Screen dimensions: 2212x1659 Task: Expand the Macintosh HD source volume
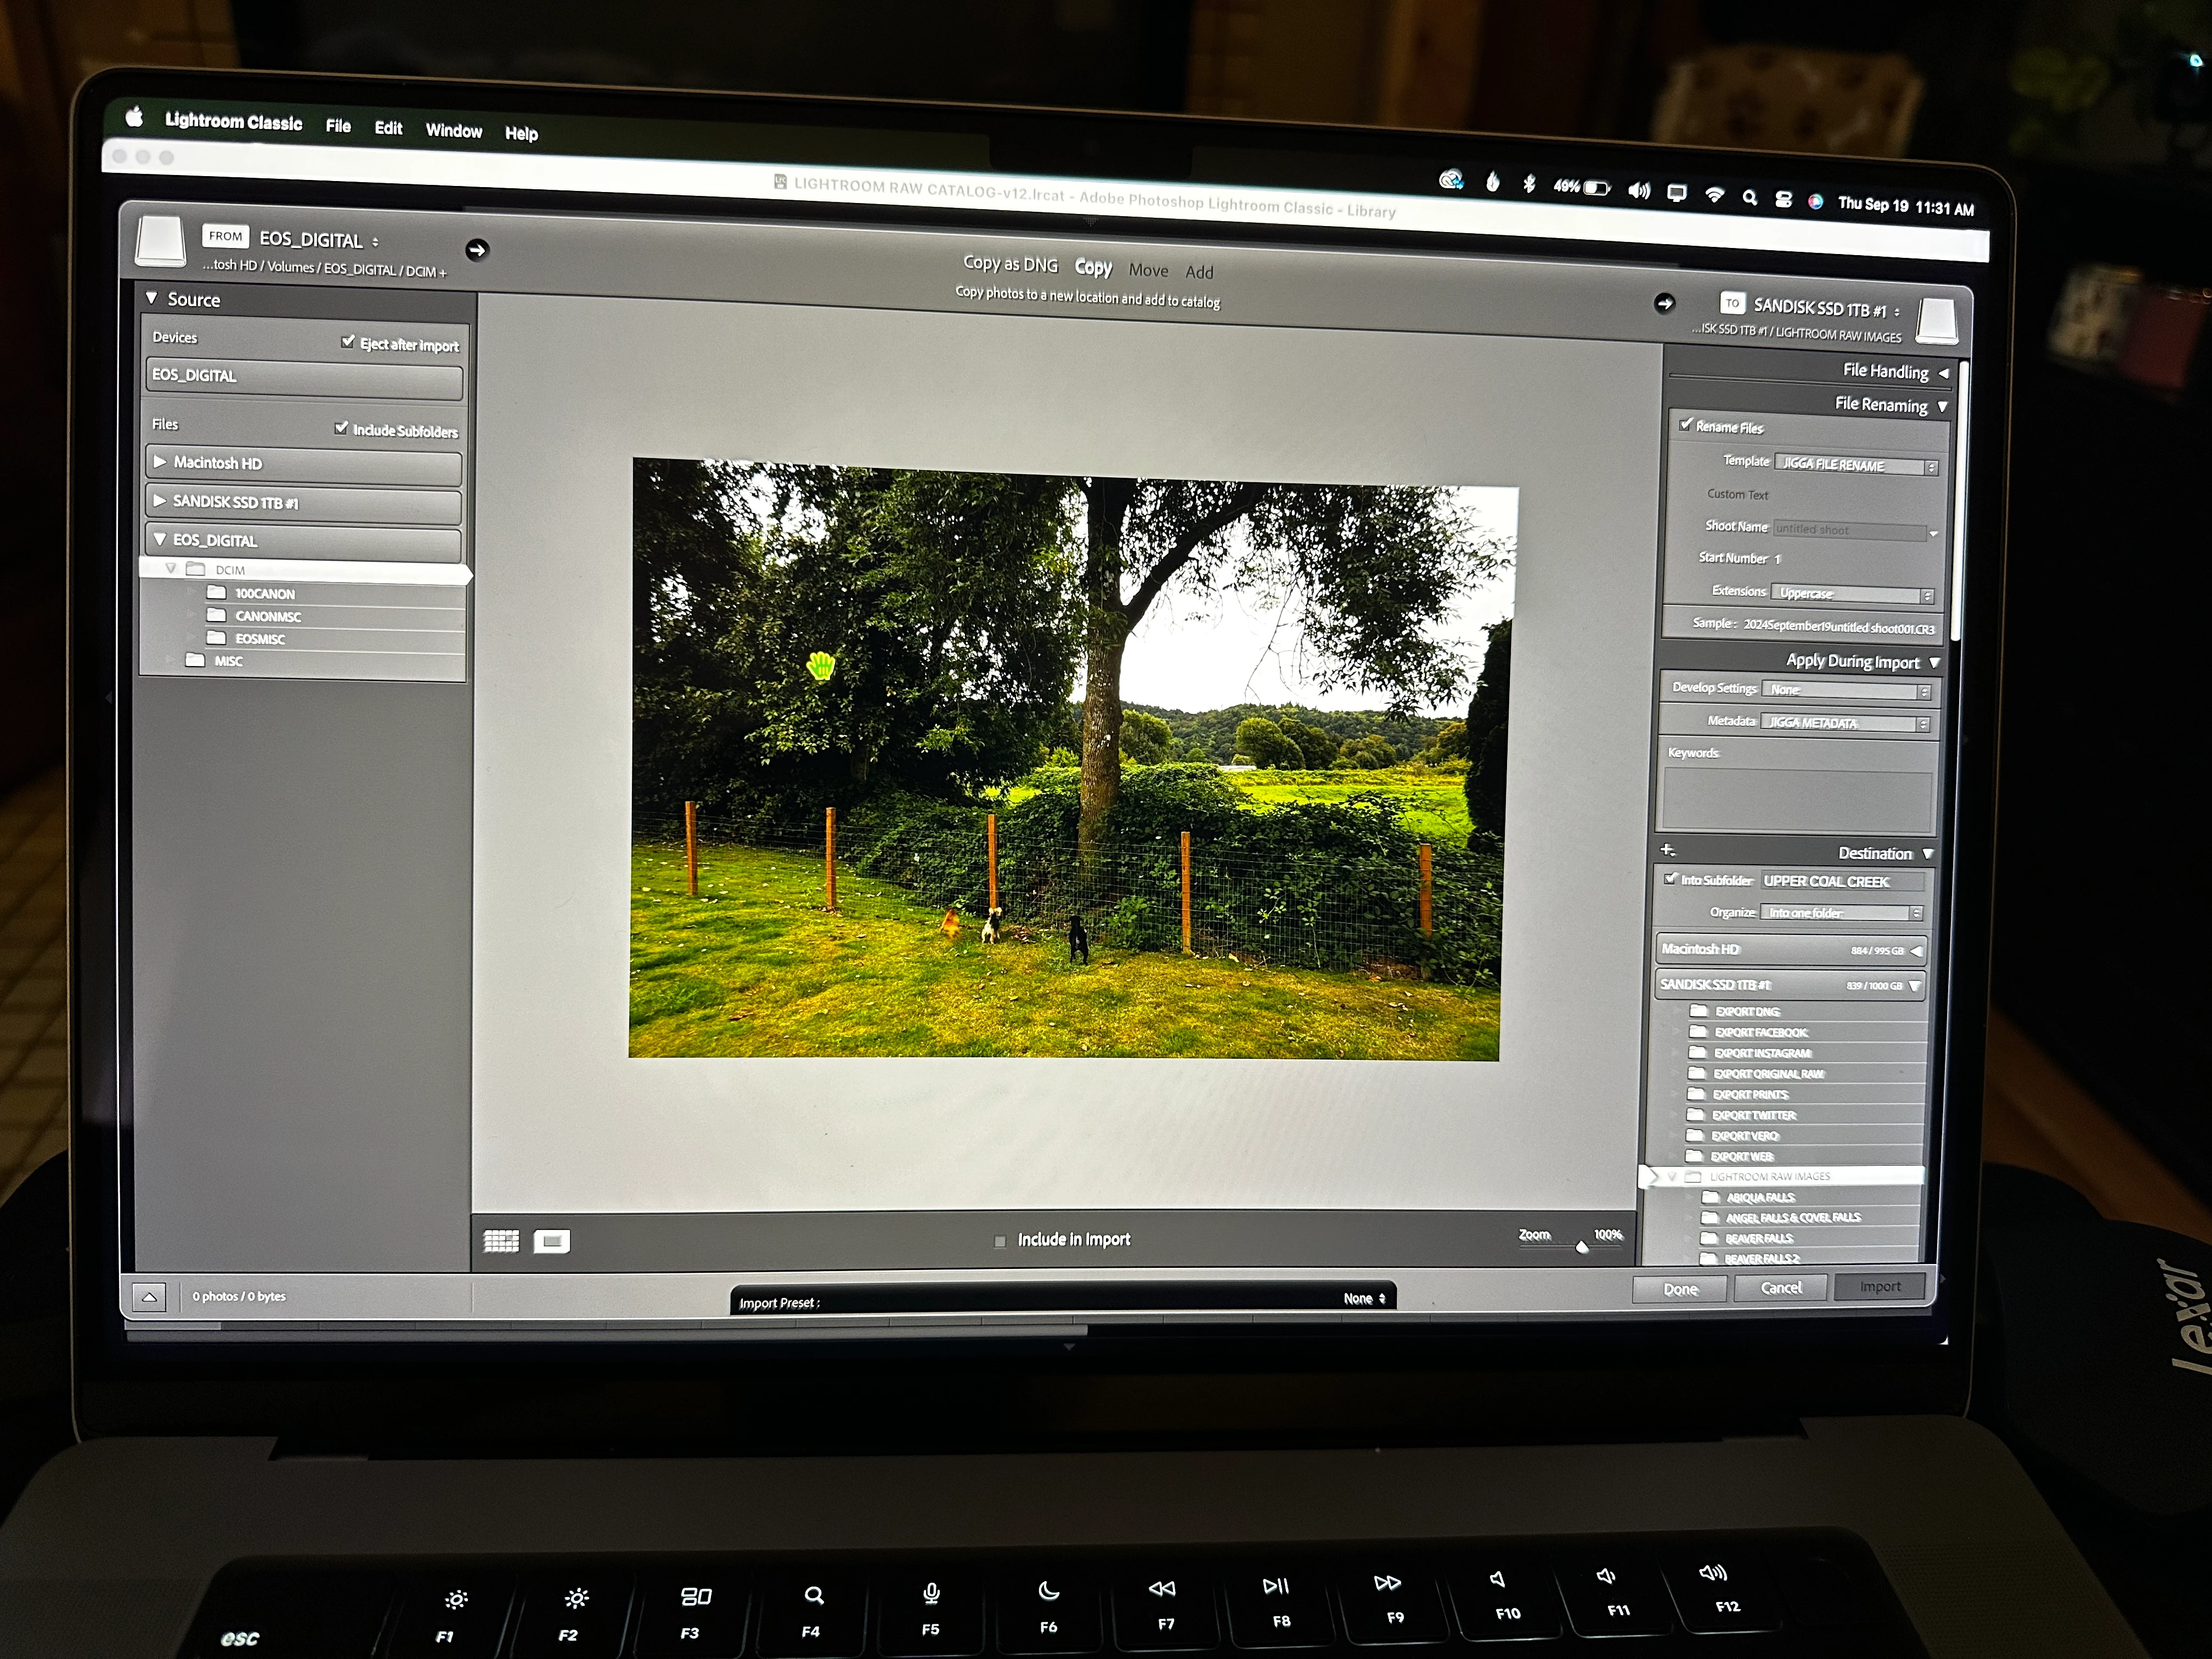click(160, 462)
